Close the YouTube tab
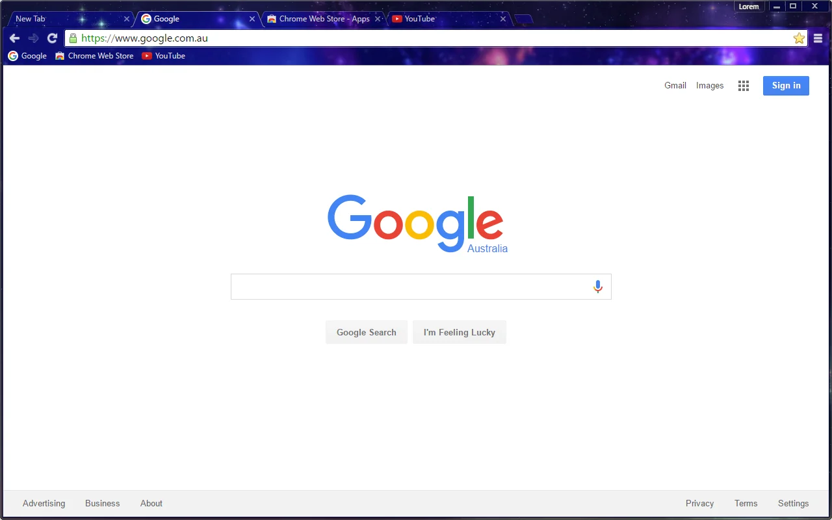The width and height of the screenshot is (832, 520). tap(503, 19)
